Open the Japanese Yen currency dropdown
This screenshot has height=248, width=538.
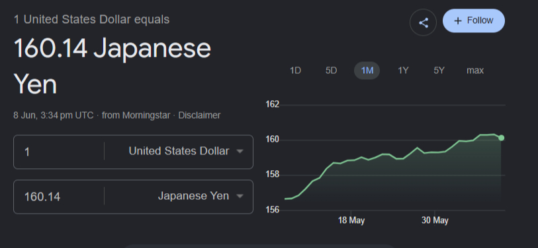[x=201, y=196]
